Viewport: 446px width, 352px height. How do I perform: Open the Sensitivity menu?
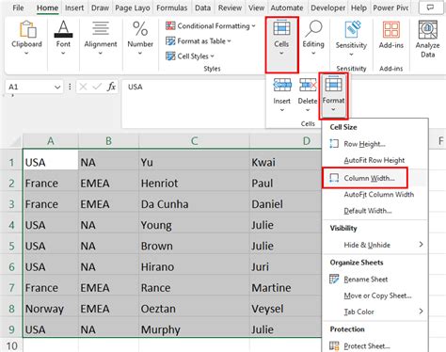[351, 39]
